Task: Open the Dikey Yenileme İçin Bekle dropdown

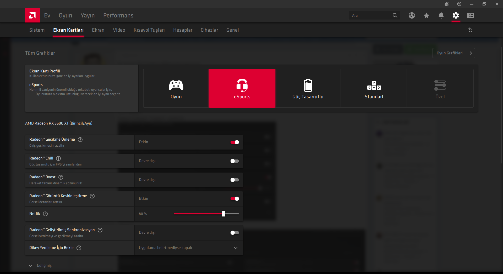Action: [236, 248]
